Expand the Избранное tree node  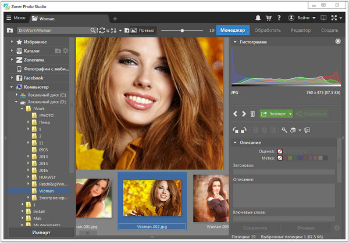[x=12, y=42]
